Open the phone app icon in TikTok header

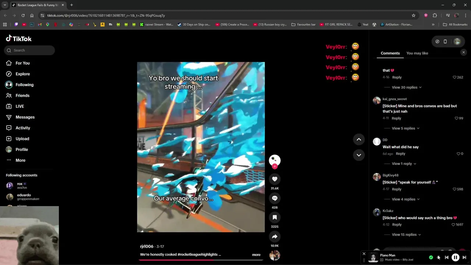coord(445,42)
